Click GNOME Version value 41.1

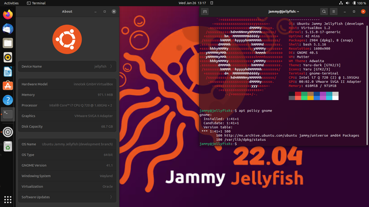click(110, 166)
